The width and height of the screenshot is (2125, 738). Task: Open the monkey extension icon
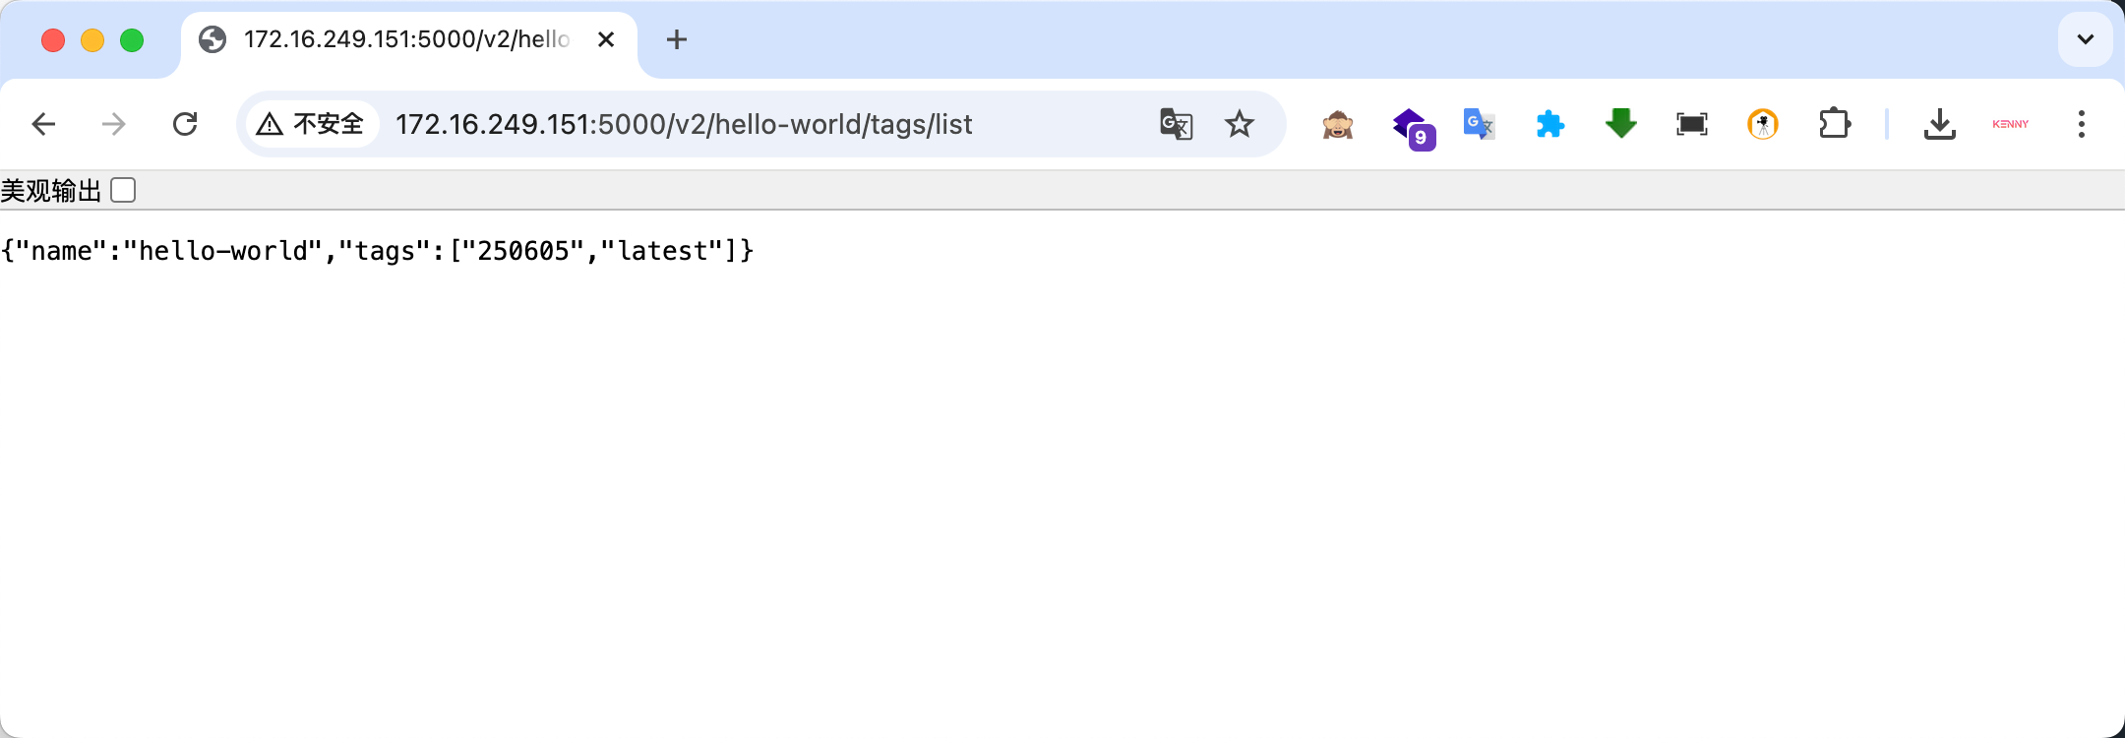point(1338,125)
